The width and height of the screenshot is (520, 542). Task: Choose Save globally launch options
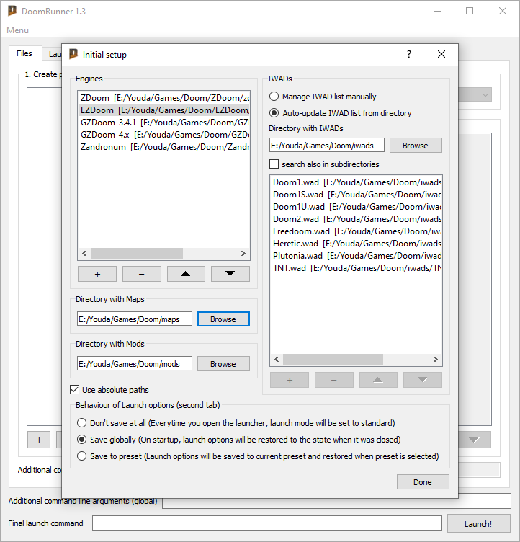click(238, 440)
